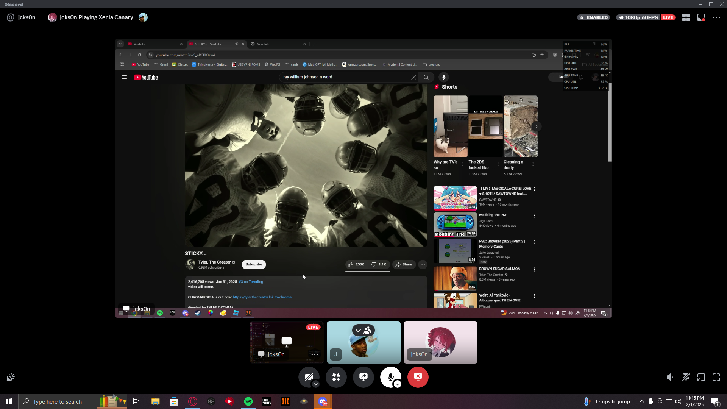
Task: Open more options in call header
Action: click(716, 17)
